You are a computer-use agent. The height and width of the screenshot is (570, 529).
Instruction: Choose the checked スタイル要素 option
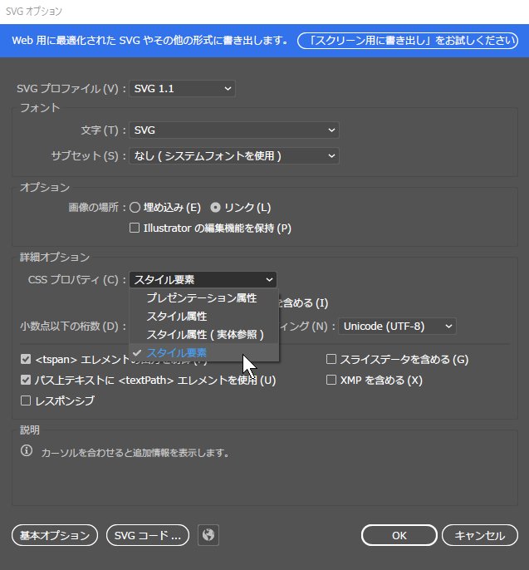(203, 352)
